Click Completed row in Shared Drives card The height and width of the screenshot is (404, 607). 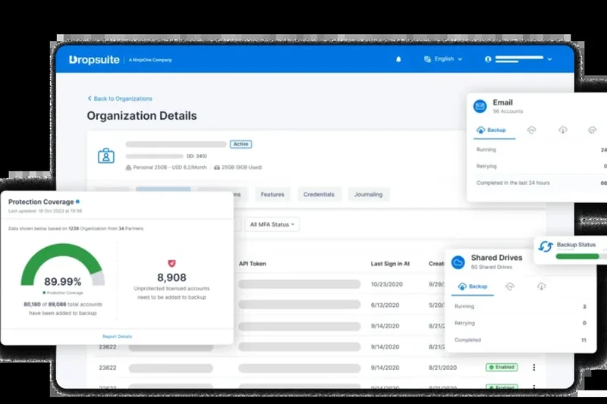coord(521,340)
